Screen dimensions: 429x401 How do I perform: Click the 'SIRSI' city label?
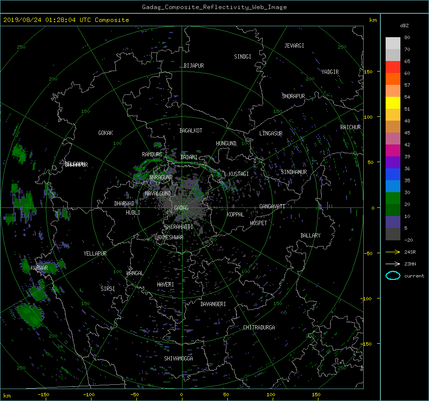pos(108,289)
